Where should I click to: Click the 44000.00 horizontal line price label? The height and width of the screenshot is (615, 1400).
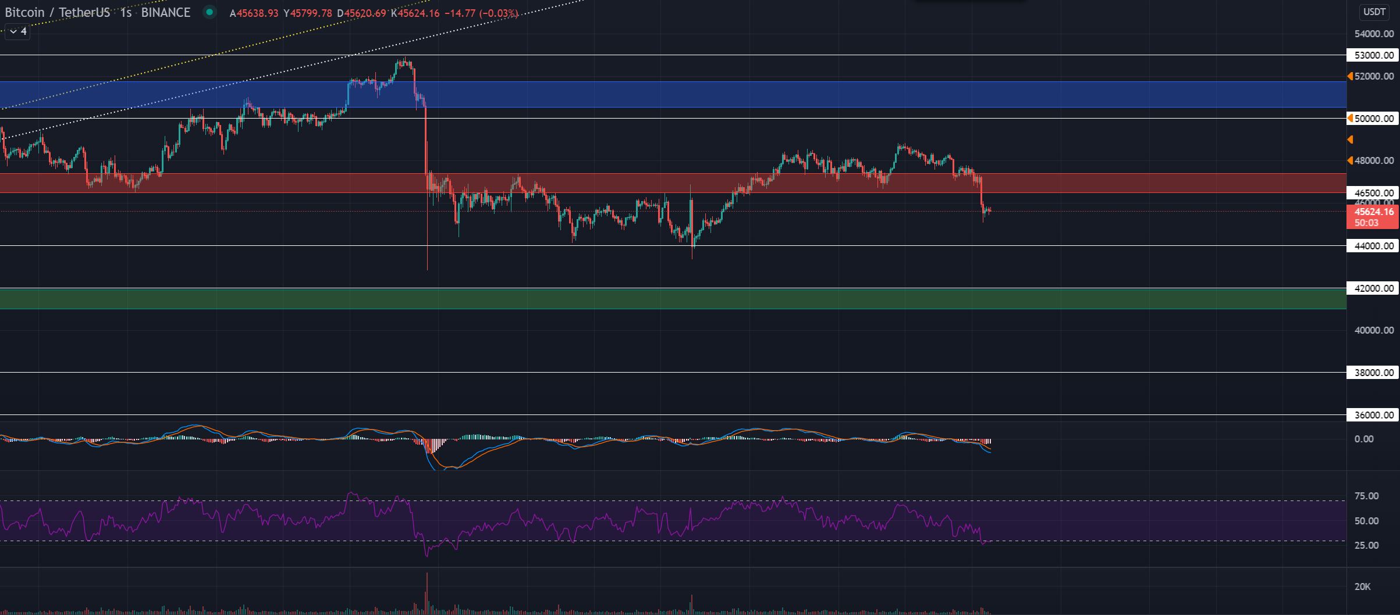point(1373,246)
